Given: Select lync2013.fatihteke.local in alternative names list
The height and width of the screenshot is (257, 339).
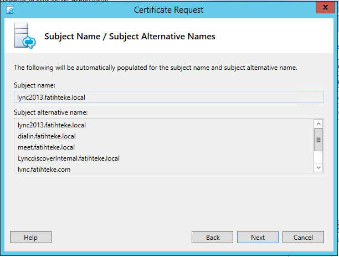Looking at the screenshot, I should 52,125.
